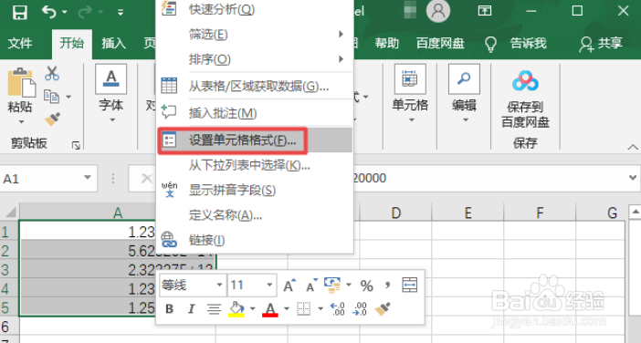Open Customize Quick Access Toolbar dropdown
This screenshot has height=343, width=641.
121,13
